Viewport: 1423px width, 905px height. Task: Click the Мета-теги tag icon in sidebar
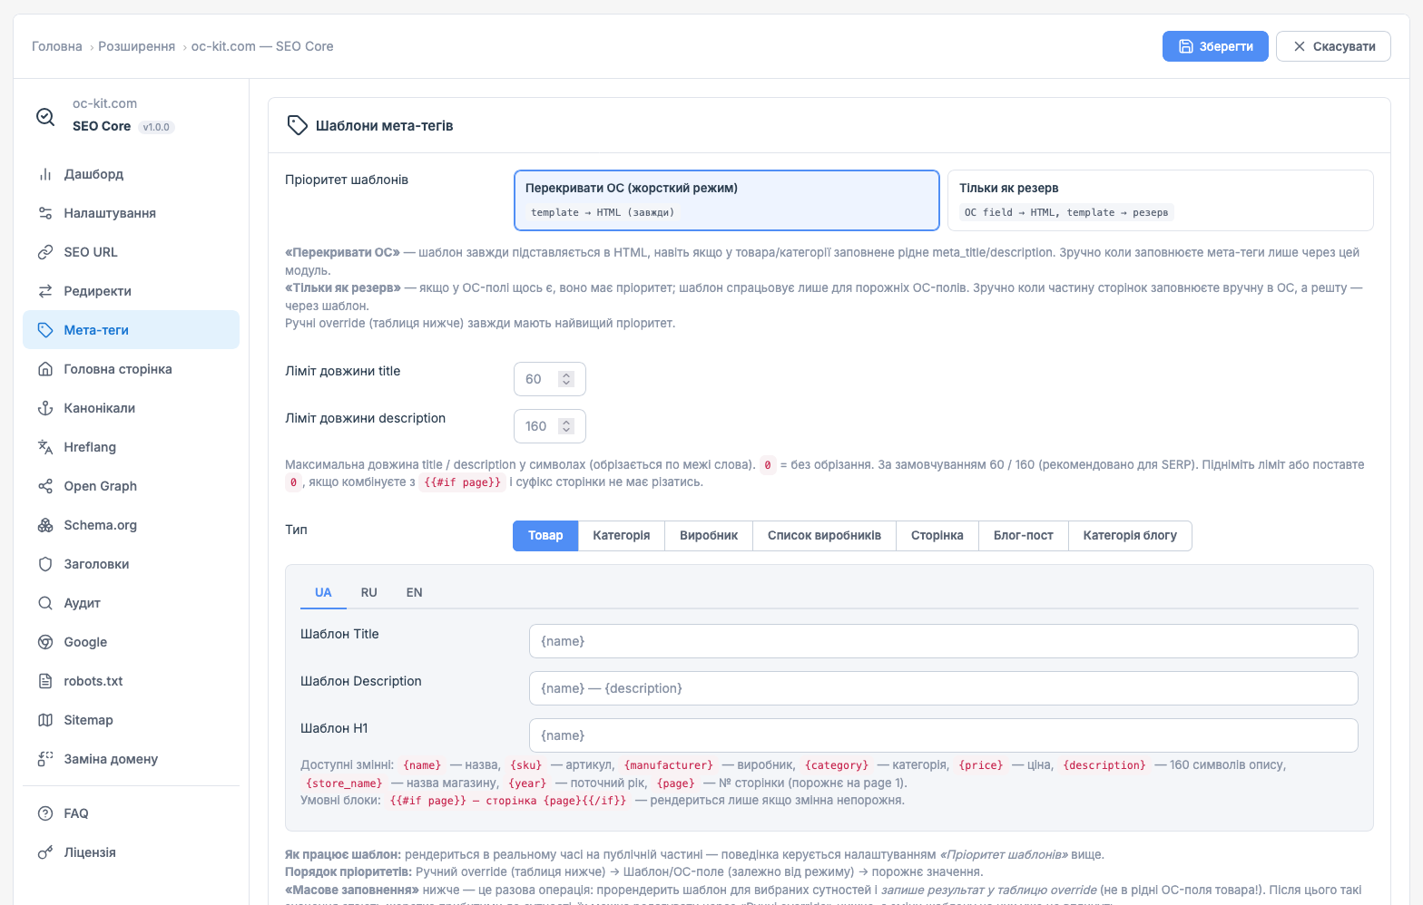pyautogui.click(x=45, y=330)
